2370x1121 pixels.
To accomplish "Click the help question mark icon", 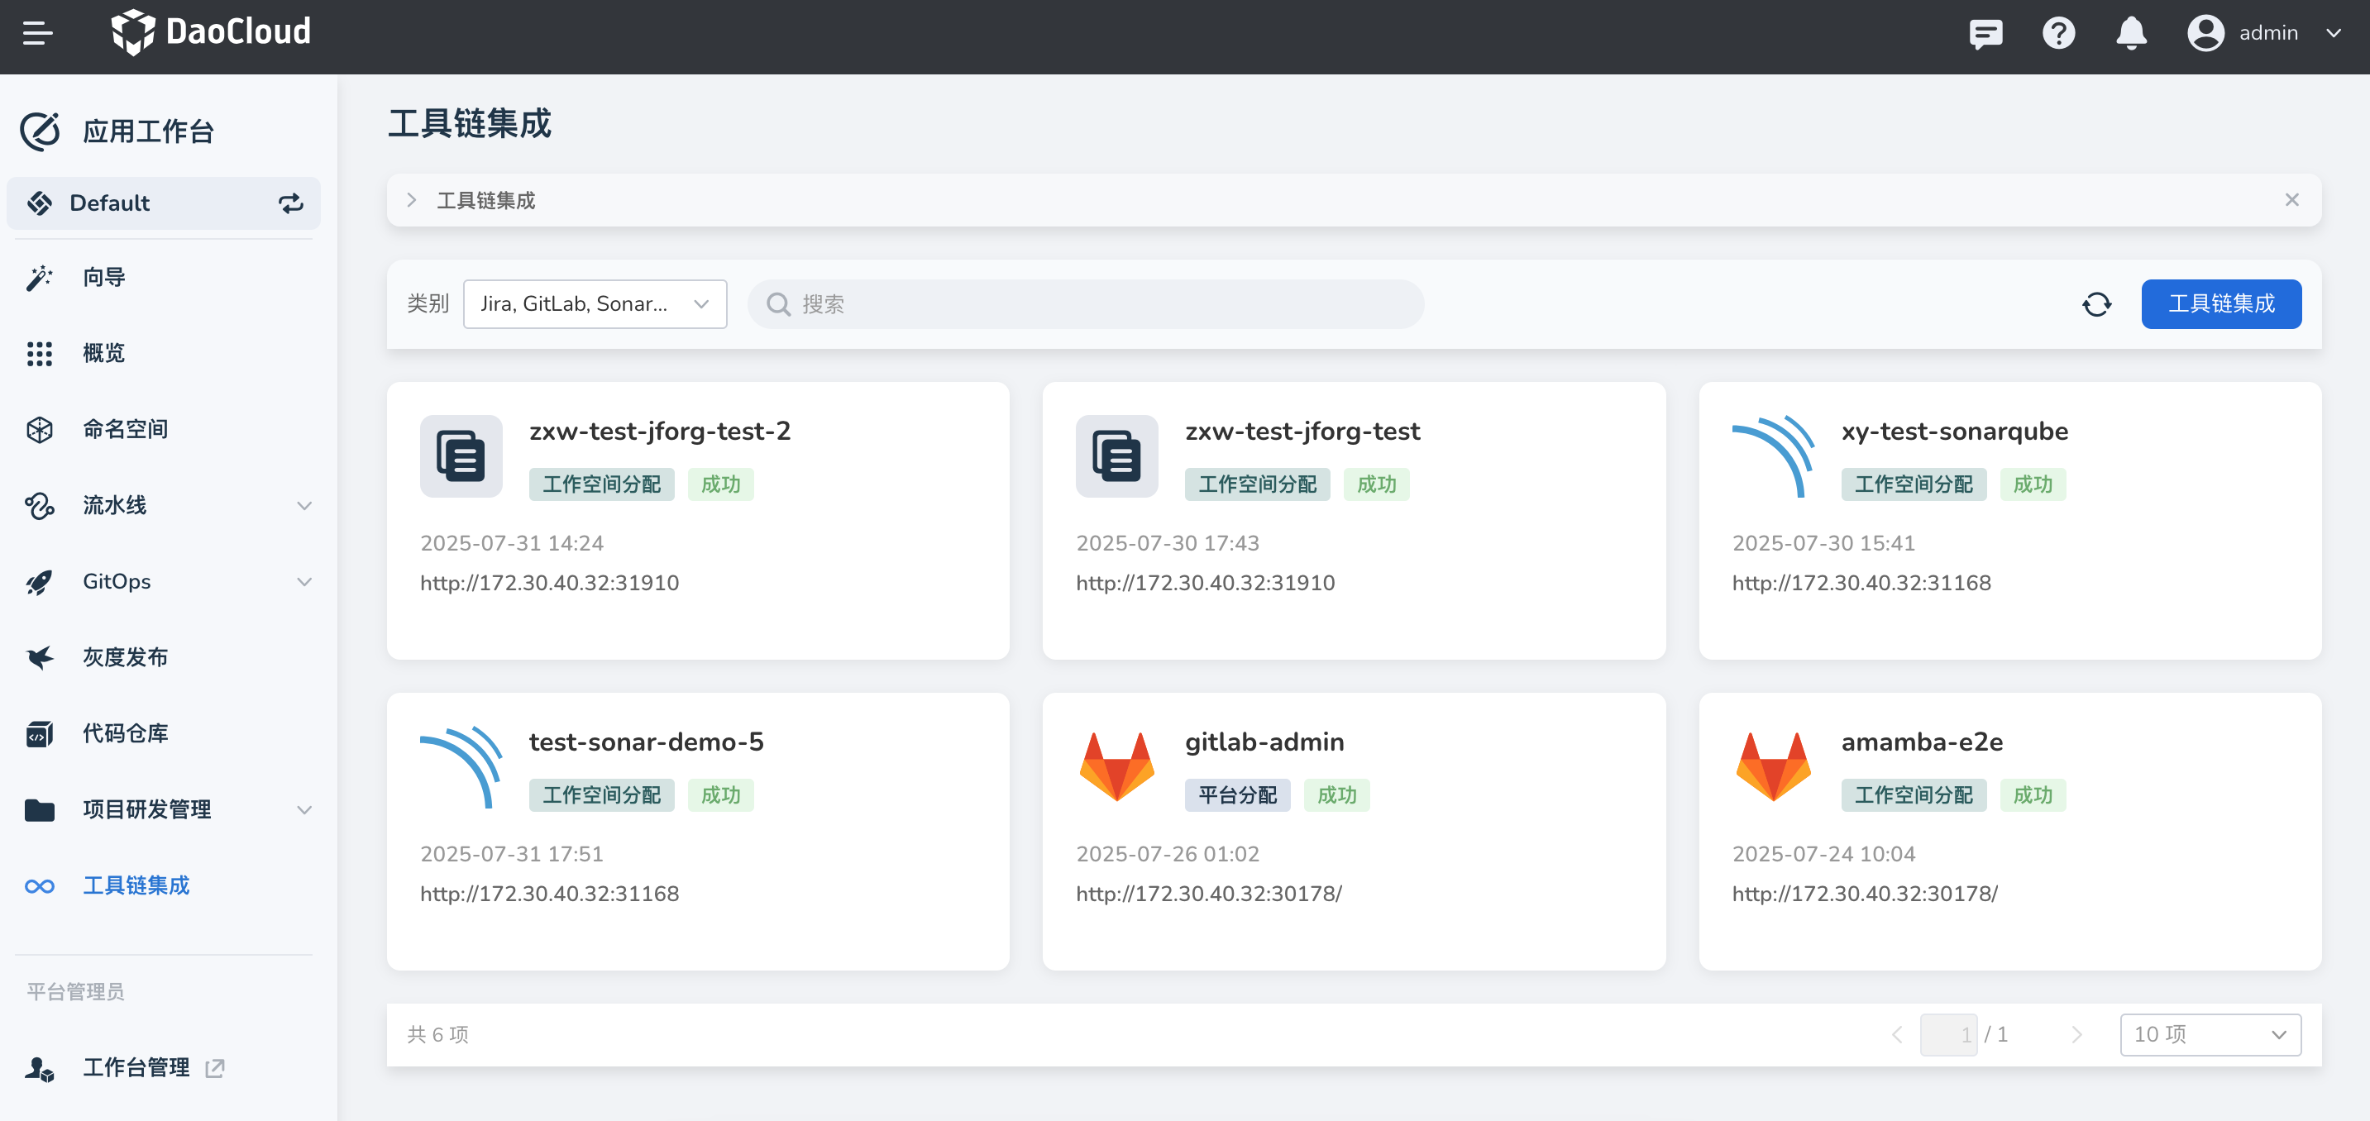I will point(2058,34).
